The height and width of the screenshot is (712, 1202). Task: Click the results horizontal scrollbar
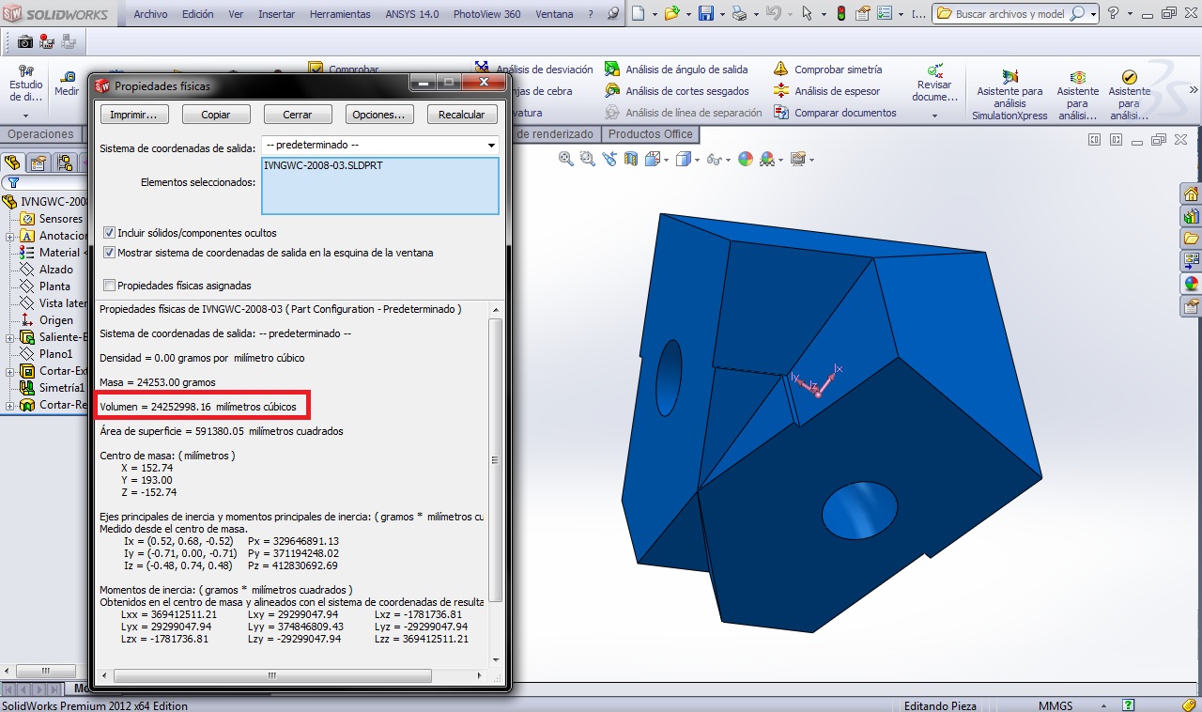[272, 675]
